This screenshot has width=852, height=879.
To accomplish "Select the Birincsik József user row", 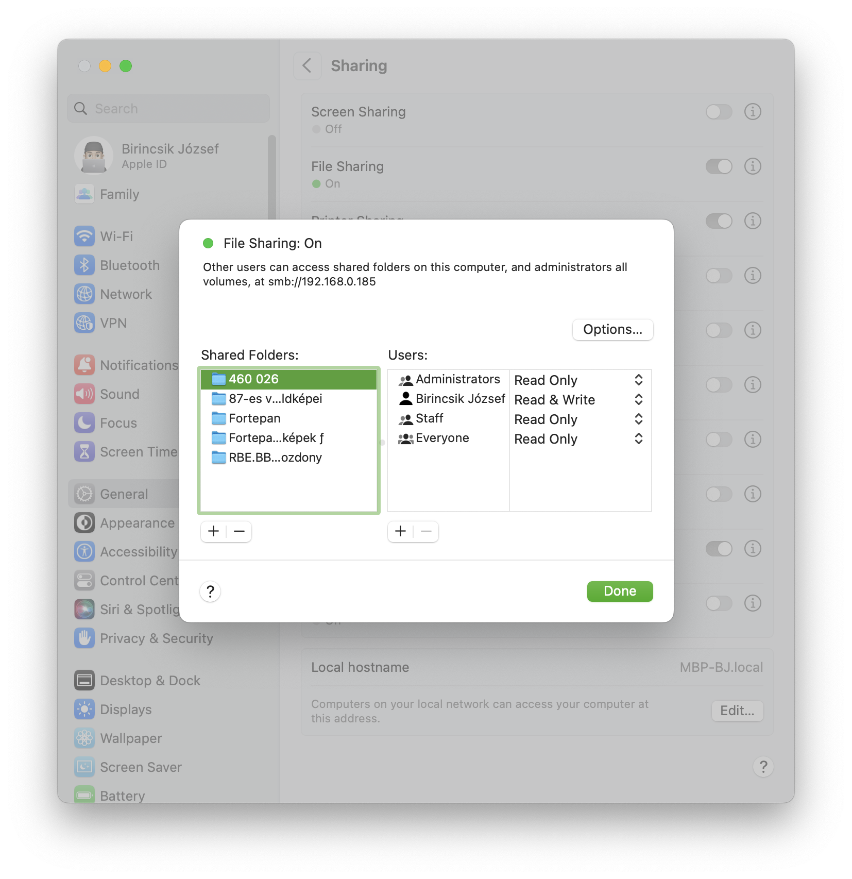I will pos(449,399).
